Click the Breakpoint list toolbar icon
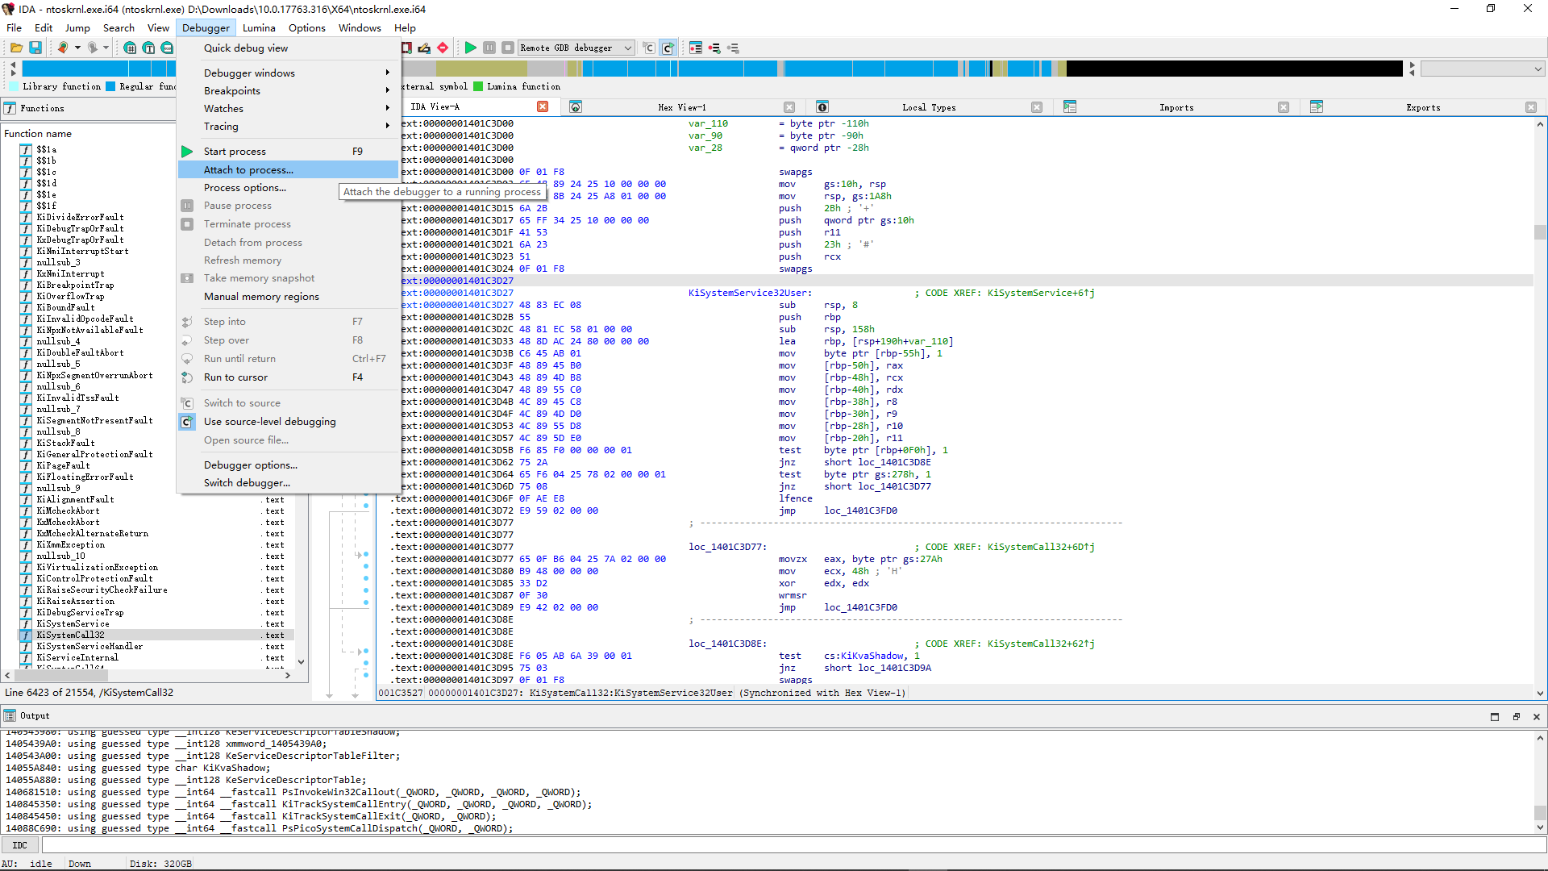 696,48
